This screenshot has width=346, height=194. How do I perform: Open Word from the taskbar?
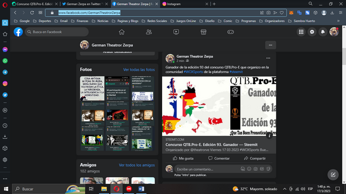pos(142,189)
